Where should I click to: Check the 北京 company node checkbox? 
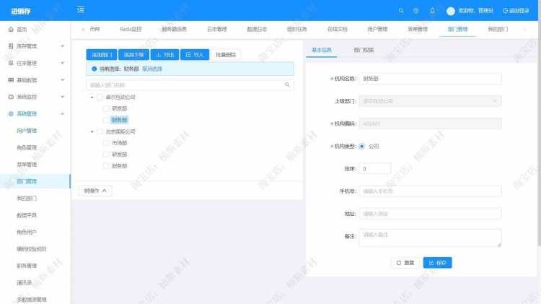pyautogui.click(x=100, y=131)
